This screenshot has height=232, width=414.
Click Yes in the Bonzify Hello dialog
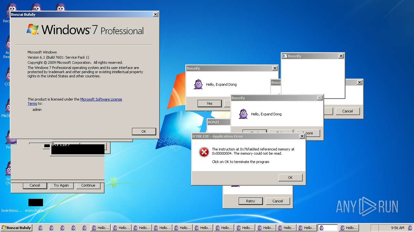tap(210, 103)
